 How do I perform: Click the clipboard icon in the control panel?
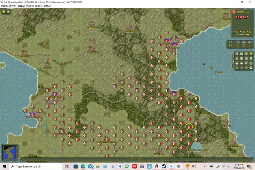point(242,54)
